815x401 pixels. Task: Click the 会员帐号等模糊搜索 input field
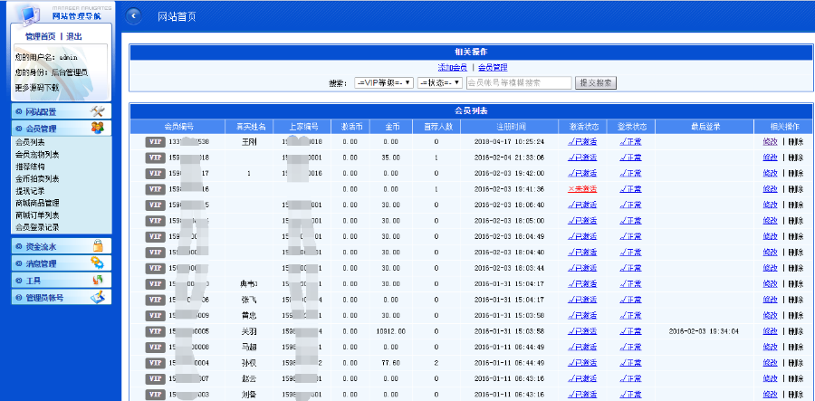[x=519, y=82]
